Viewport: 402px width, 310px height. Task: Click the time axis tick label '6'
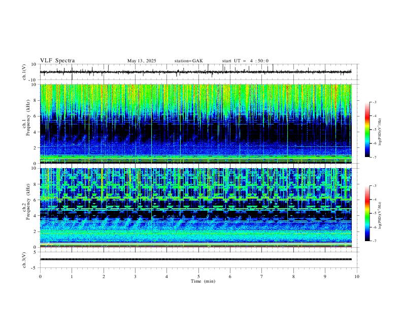(x=230, y=277)
